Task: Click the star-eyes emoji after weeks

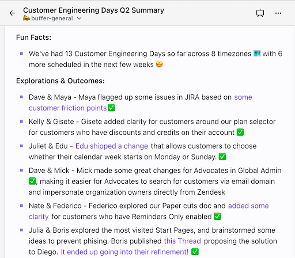Action: point(159,64)
